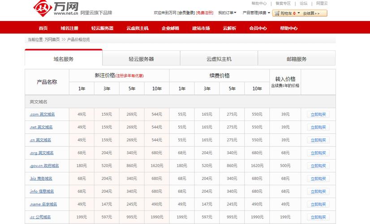Open the .cn 英文域名 link
This screenshot has width=370, height=224.
point(40,140)
